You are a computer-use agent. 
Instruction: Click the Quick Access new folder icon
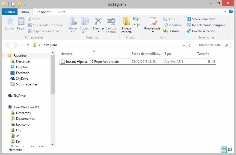19,4
